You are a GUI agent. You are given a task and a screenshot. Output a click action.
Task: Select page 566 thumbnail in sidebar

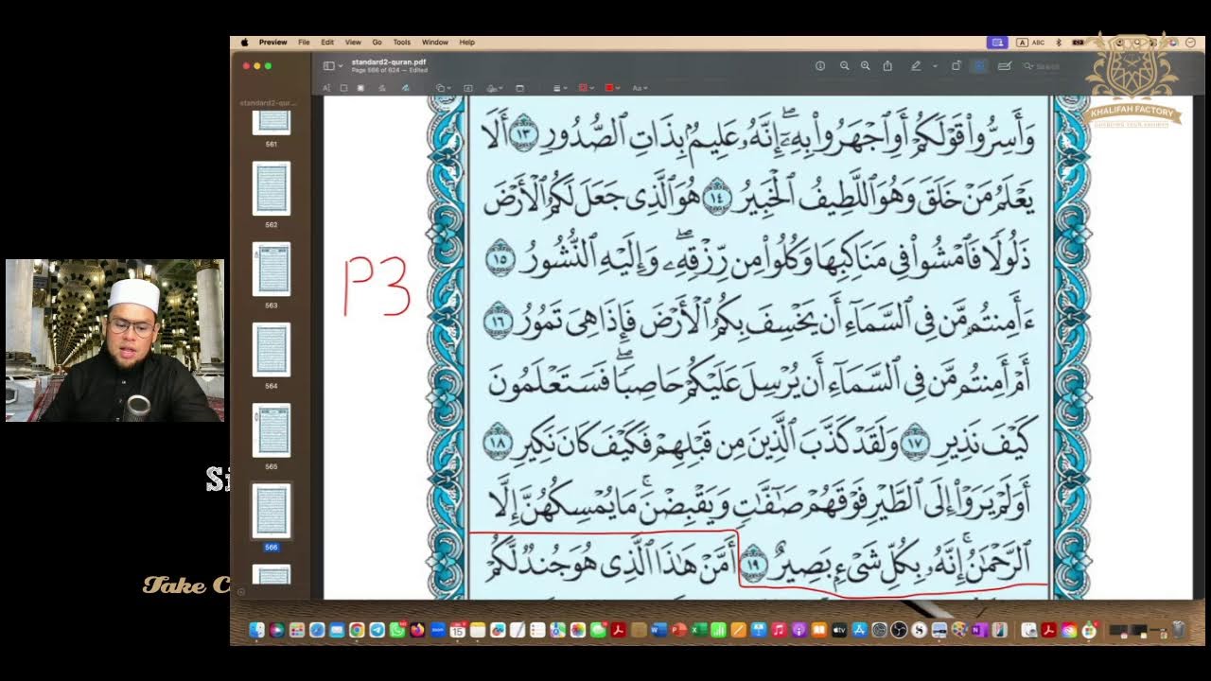point(272,511)
